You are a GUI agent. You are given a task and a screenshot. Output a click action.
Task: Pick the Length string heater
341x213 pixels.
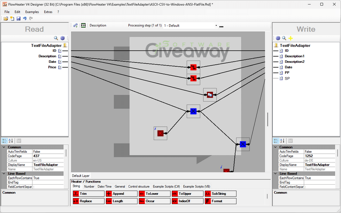point(122,201)
